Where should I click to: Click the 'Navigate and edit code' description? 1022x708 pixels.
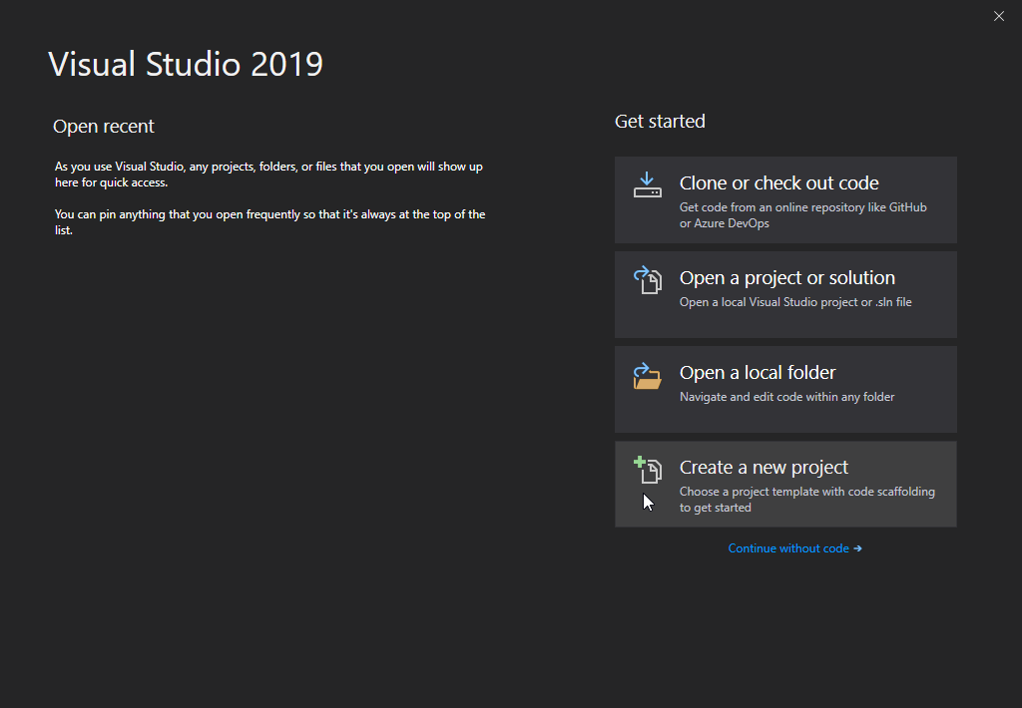(786, 397)
